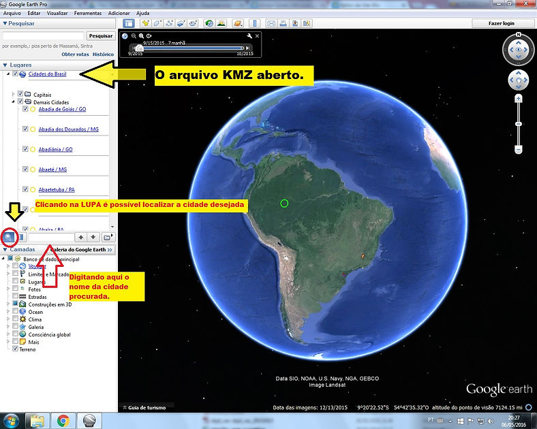
Task: Click the vertical zoom slider track
Action: point(519,124)
